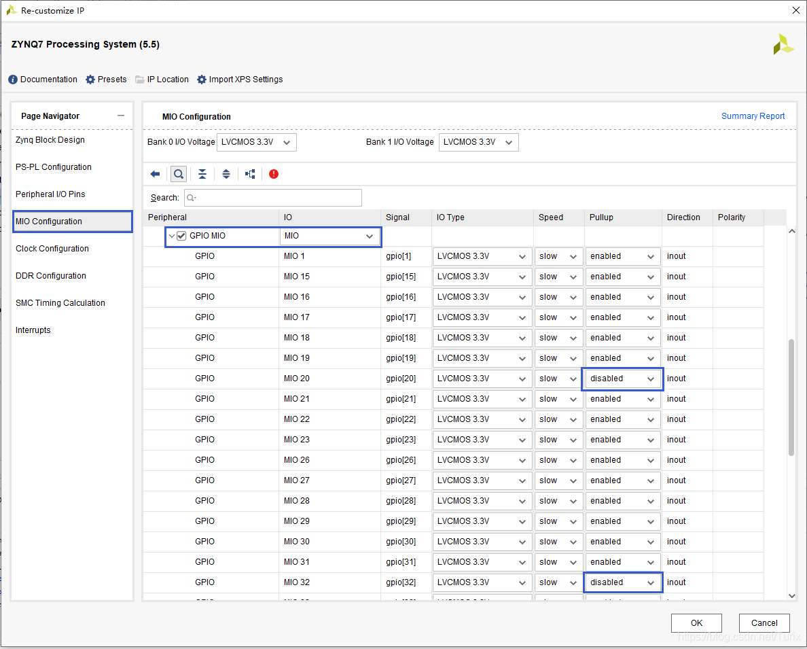This screenshot has height=649, width=807.
Task: Open the GPIO MIO IO dropdown
Action: coord(329,236)
